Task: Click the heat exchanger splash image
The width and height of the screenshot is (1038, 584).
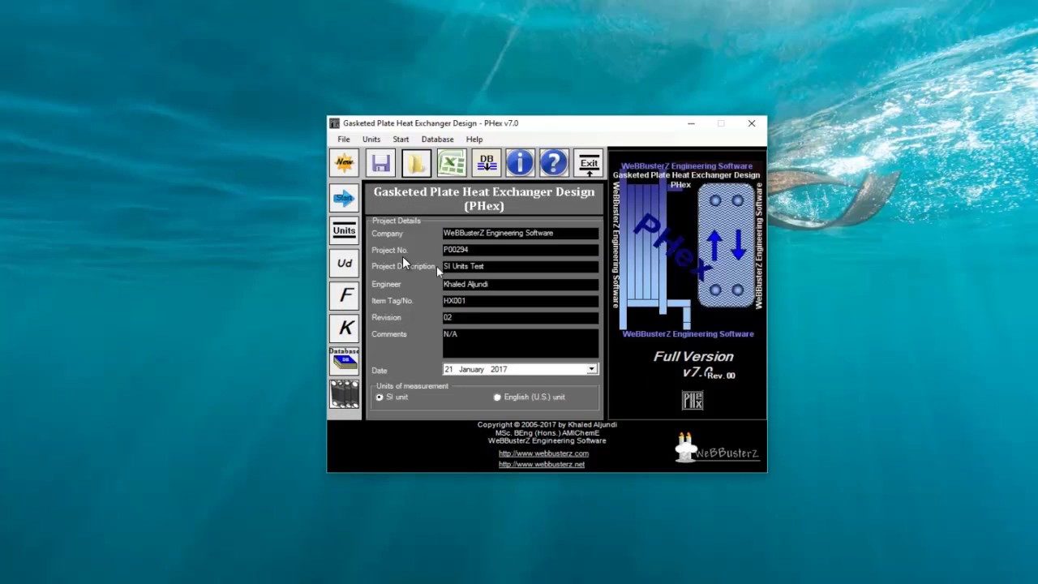Action: pyautogui.click(x=687, y=251)
